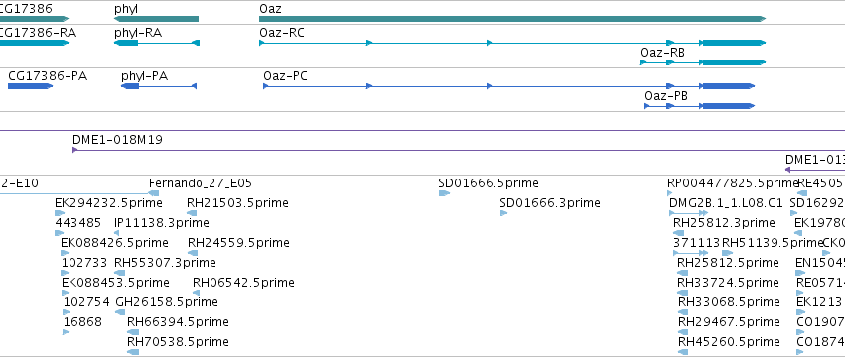Select the phyl gene arrow
Screen dimensions: 845x357
pos(156,19)
